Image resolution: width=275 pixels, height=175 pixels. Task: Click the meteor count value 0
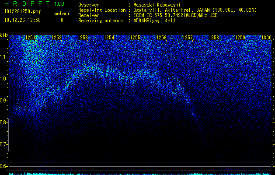62,20
